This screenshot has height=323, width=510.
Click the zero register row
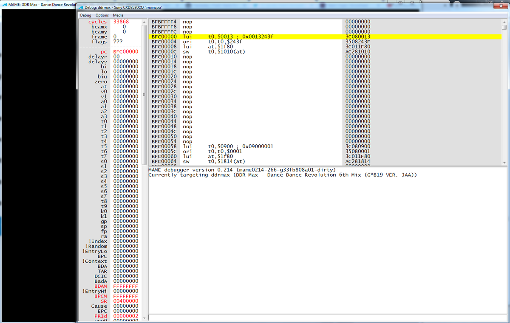pyautogui.click(x=110, y=81)
